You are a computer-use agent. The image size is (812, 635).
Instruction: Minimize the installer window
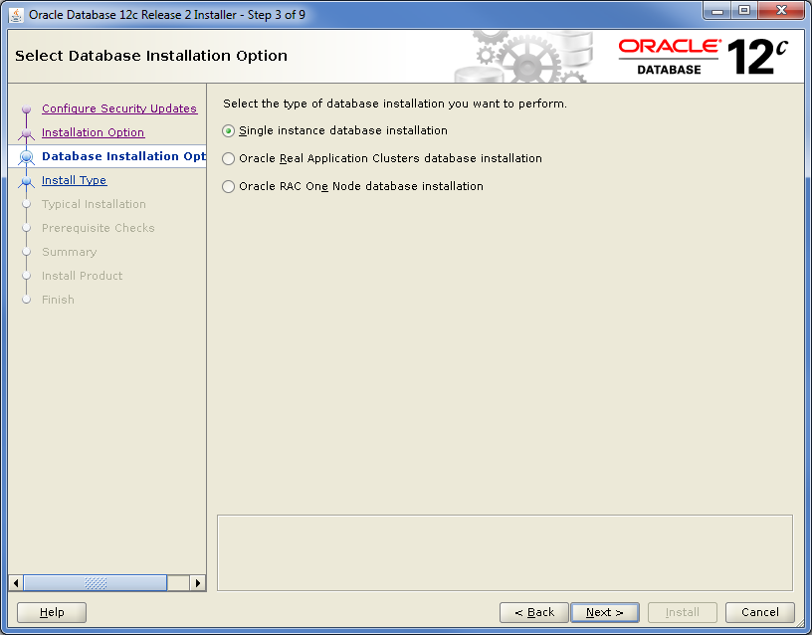[x=717, y=11]
